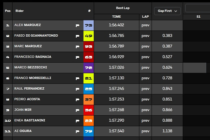Click Raul Fernandez rider name
Image resolution: width=210 pixels, height=140 pixels.
coord(29,89)
